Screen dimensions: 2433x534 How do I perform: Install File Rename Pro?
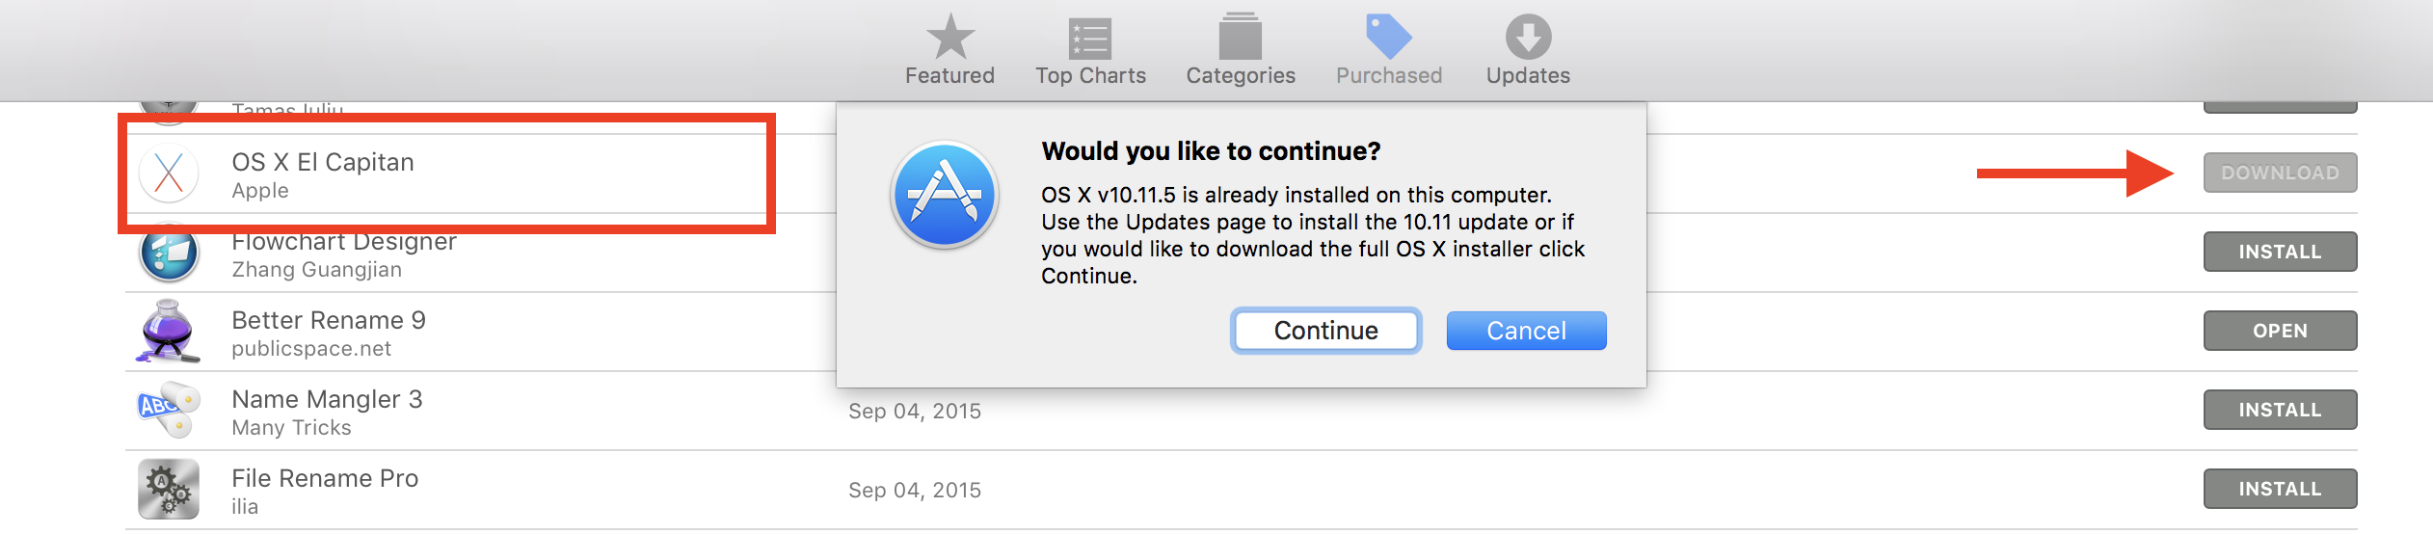(2280, 489)
